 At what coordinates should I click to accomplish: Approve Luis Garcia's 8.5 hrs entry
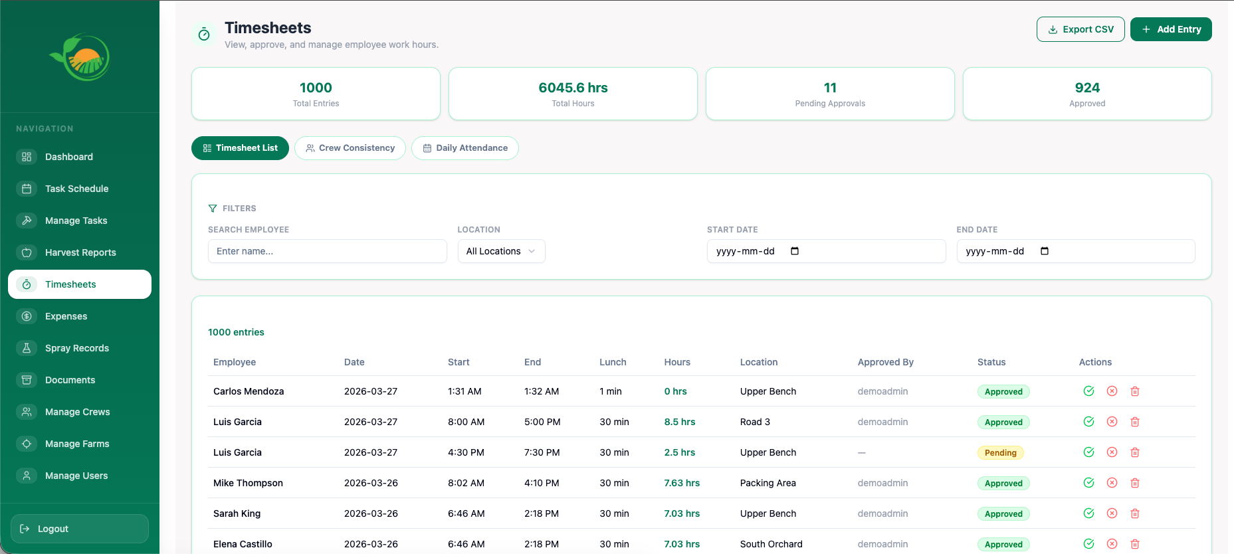tap(1088, 422)
